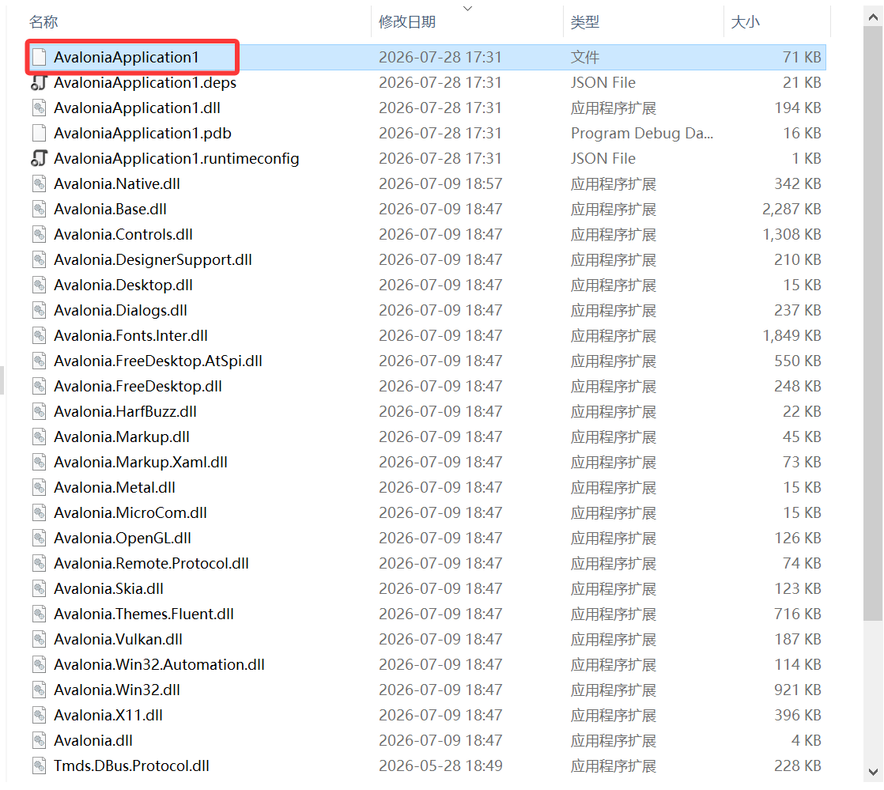Click the Avalonia.Skia.dll file icon
Viewport: 884px width, 790px height.
pos(39,588)
